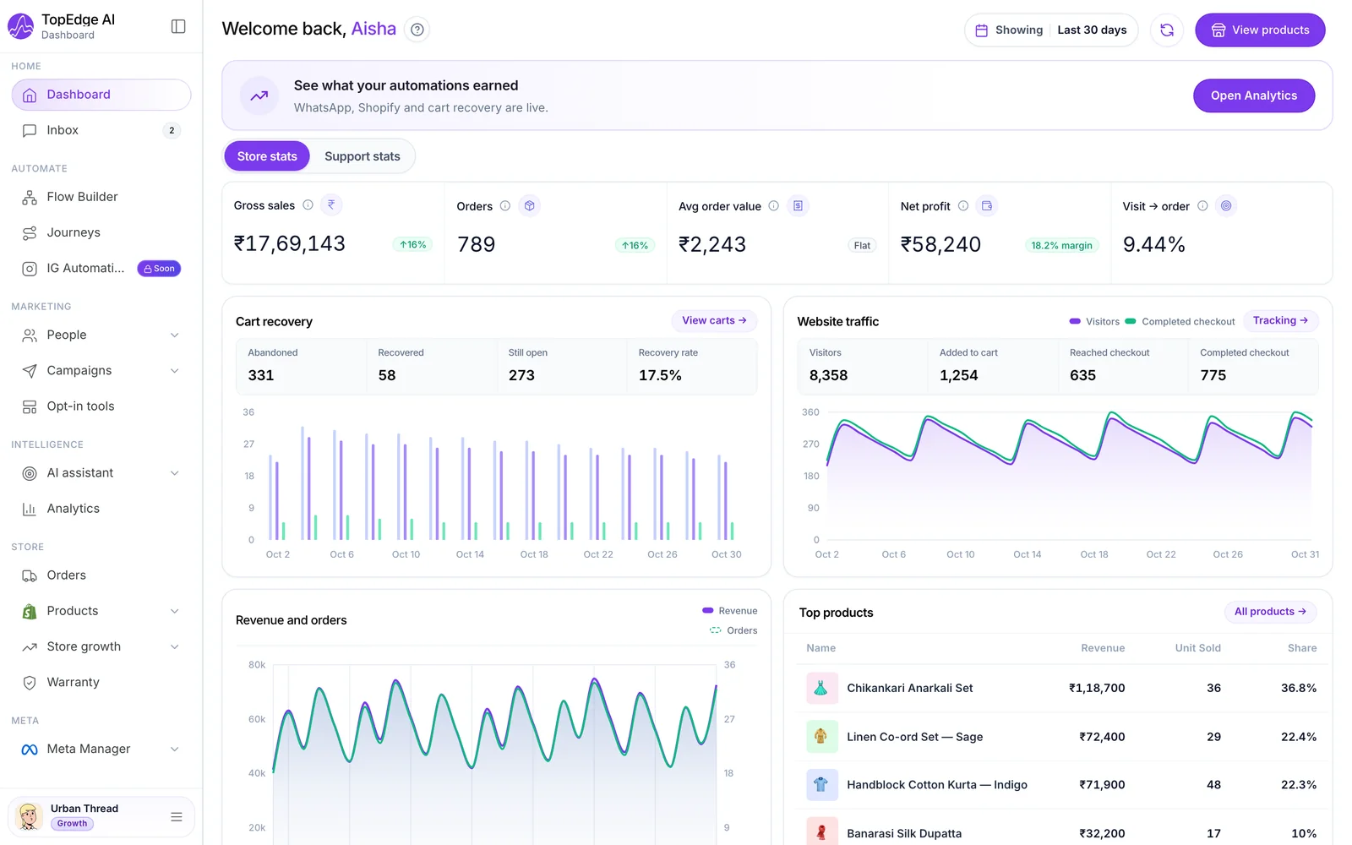Image resolution: width=1352 pixels, height=845 pixels.
Task: Click the refresh data icon
Action: (1167, 30)
